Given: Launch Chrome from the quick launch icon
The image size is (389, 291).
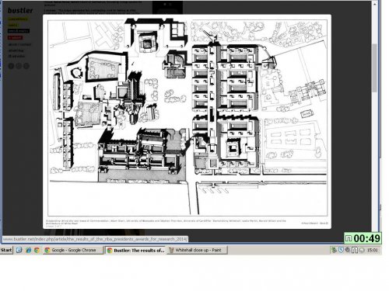Looking at the screenshot, I should pyautogui.click(x=37, y=250).
